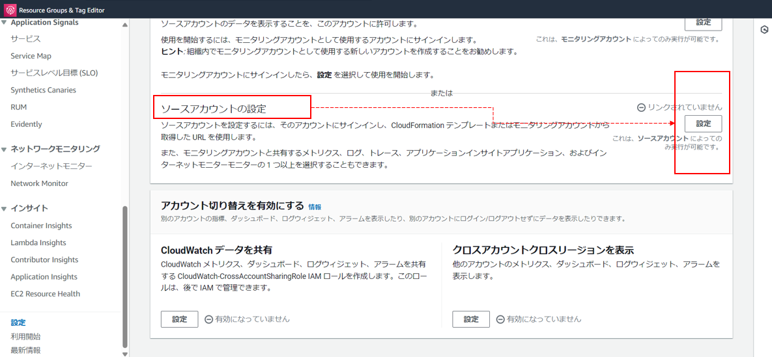Click the CloudWatch データを共有 heading
The width and height of the screenshot is (772, 357).
217,249
